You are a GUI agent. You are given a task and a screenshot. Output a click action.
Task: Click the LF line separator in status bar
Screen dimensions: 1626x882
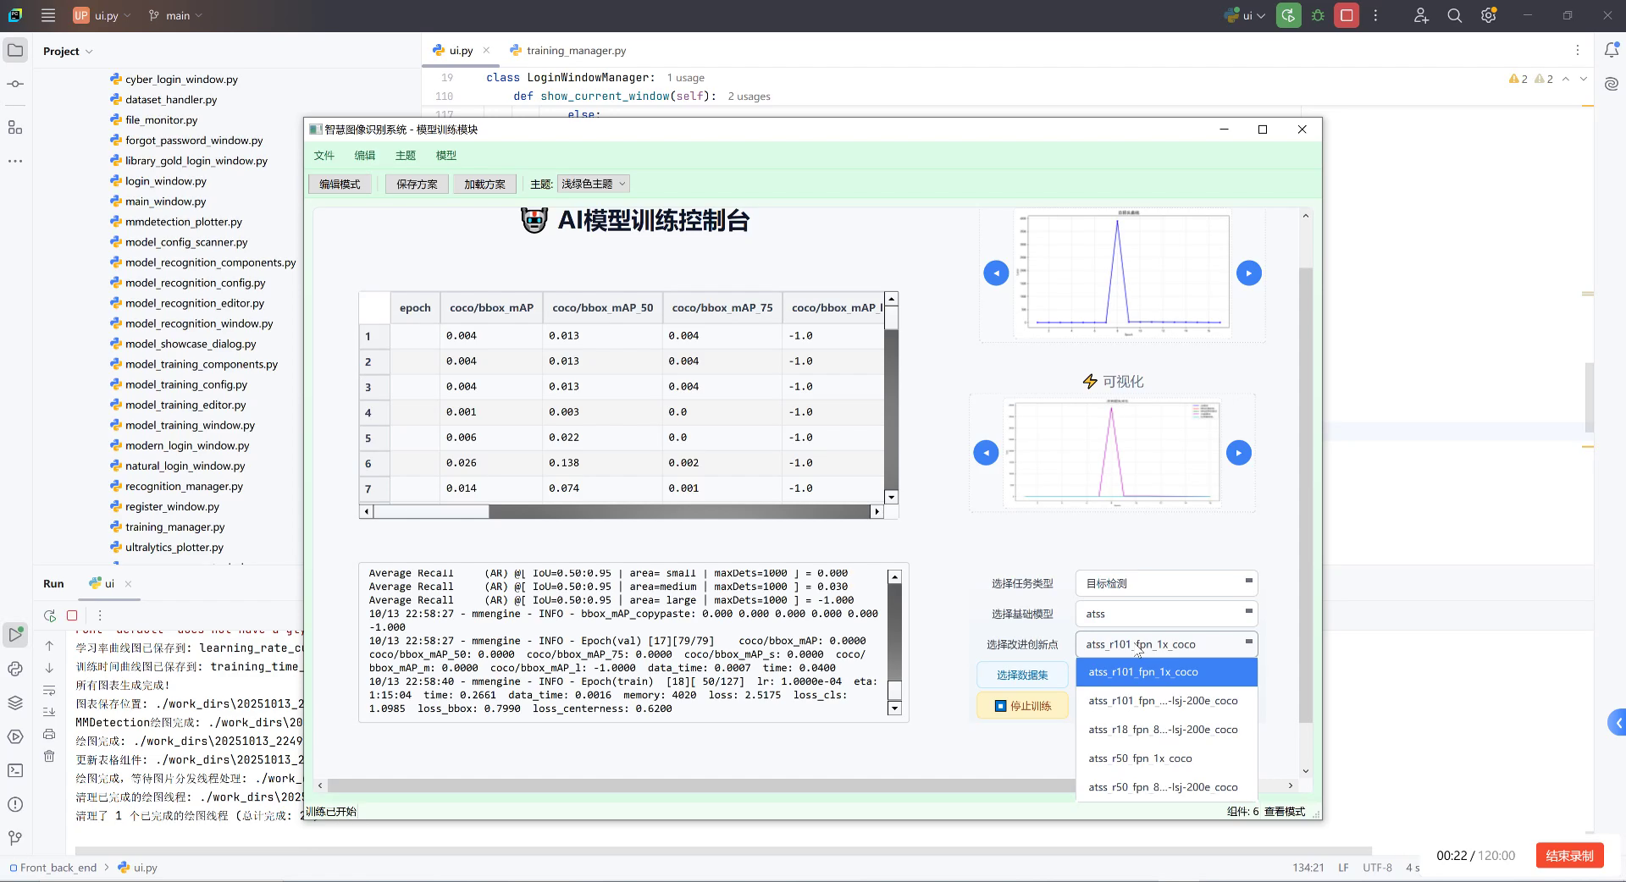(1343, 868)
